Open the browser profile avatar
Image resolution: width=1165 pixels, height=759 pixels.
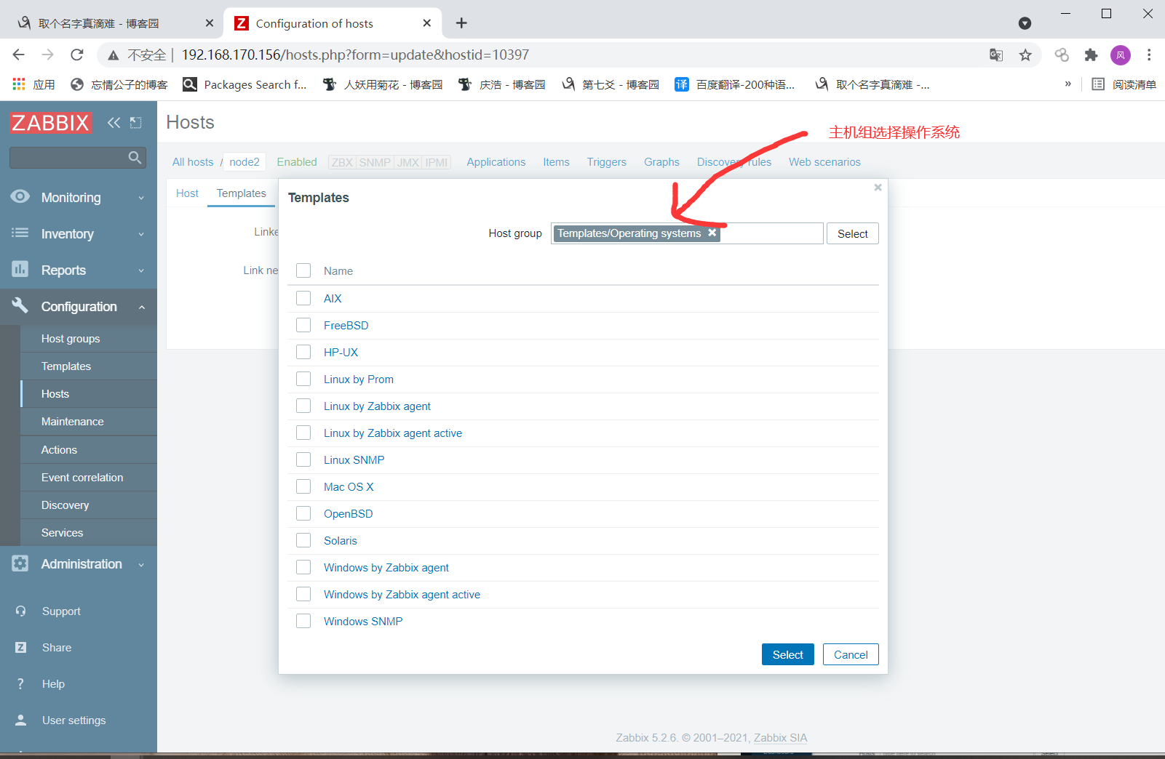click(x=1121, y=55)
